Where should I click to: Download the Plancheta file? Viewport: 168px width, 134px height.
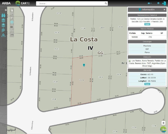tap(147, 46)
